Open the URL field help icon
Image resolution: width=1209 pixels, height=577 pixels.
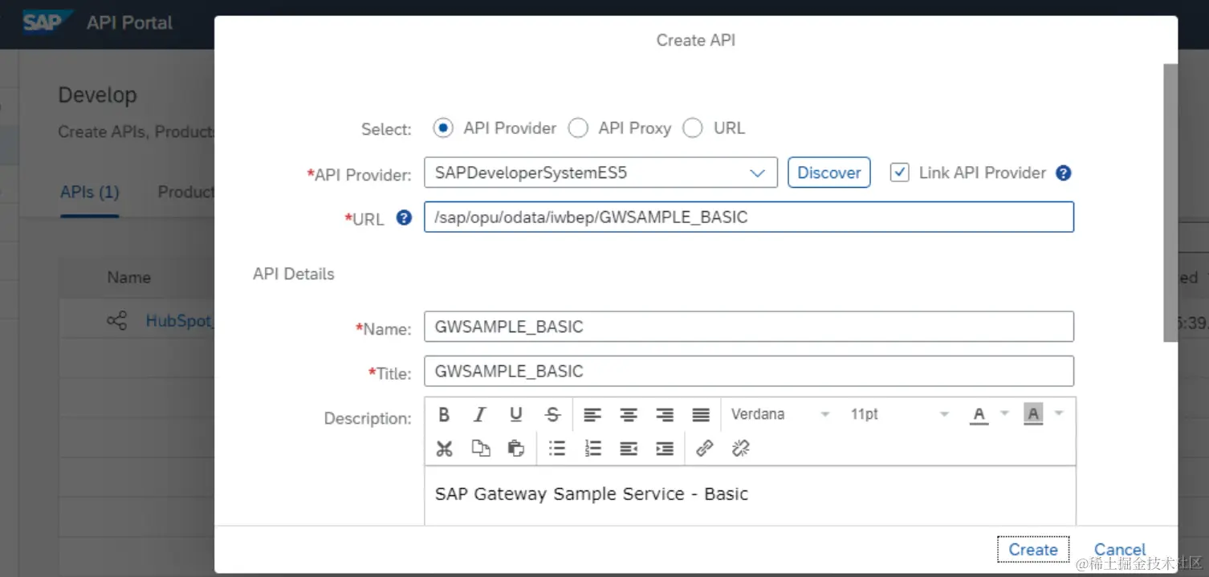(x=405, y=217)
